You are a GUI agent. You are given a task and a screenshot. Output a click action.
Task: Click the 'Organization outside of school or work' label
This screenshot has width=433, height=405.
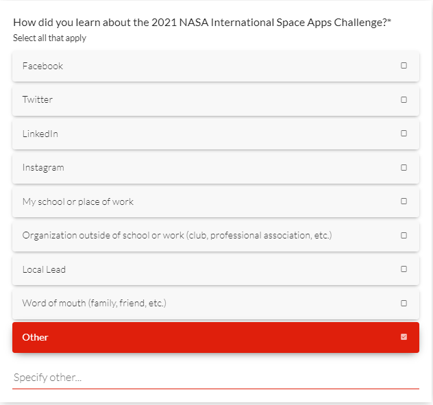pos(177,235)
